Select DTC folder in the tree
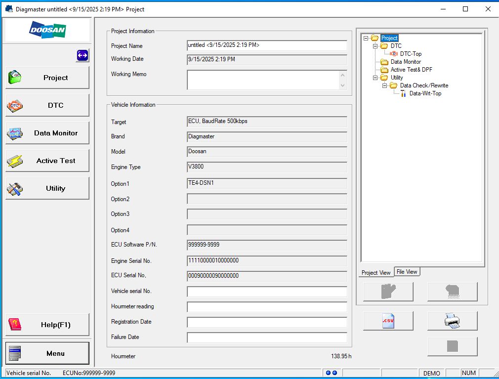The width and height of the screenshot is (499, 379). point(396,46)
